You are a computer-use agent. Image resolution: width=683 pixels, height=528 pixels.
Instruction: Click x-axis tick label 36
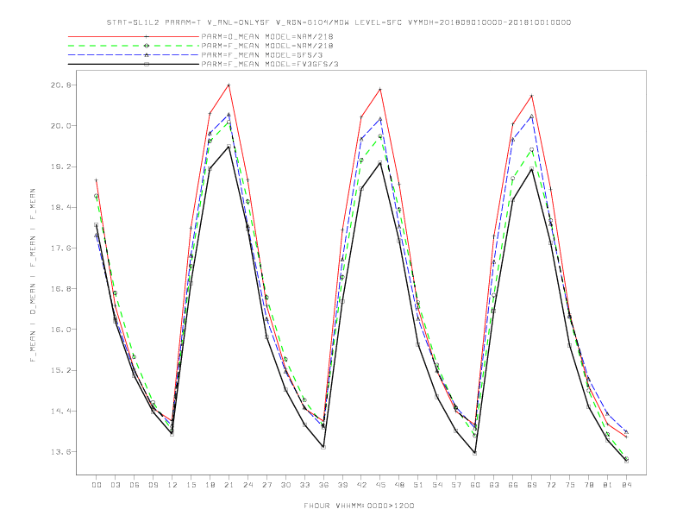(323, 485)
